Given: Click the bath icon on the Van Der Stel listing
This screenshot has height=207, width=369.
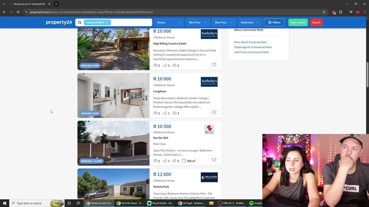Looking at the screenshot, I should (165, 161).
